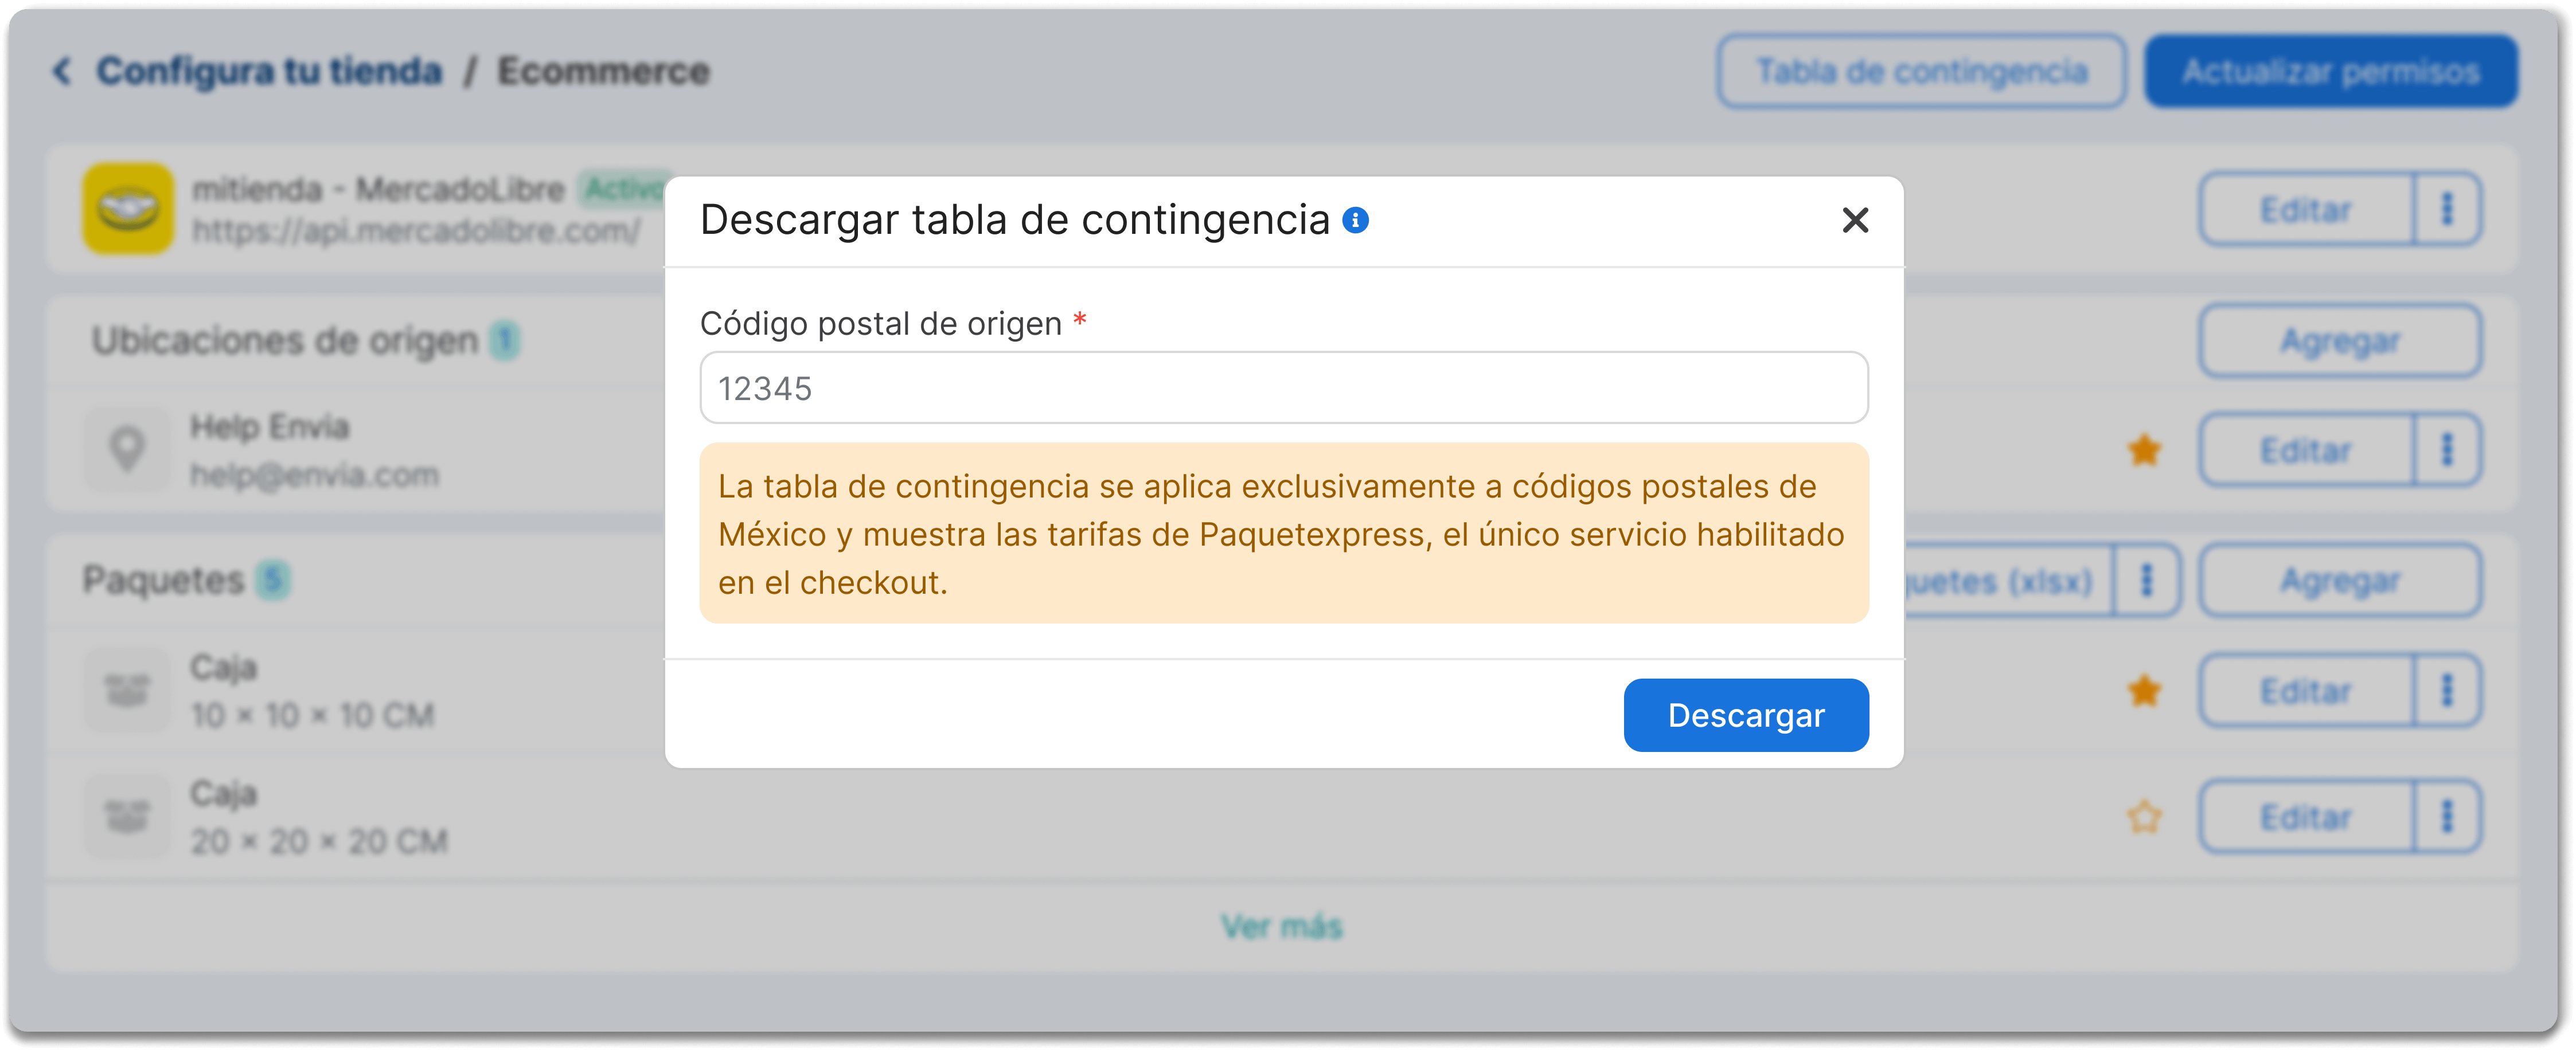The height and width of the screenshot is (1050, 2576).
Task: Toggle the favorite star for Help Envia location
Action: point(2144,450)
